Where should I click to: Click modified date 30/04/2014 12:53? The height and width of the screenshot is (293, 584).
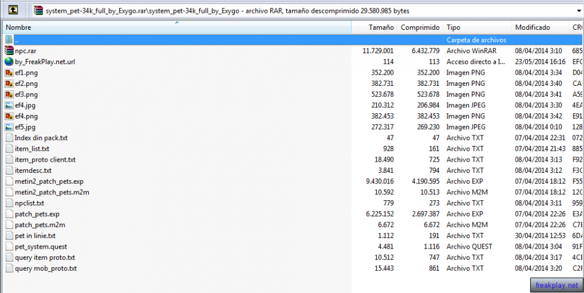tap(540, 236)
